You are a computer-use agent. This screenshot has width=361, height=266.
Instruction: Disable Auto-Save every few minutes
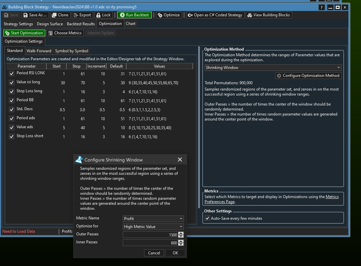[207, 218]
